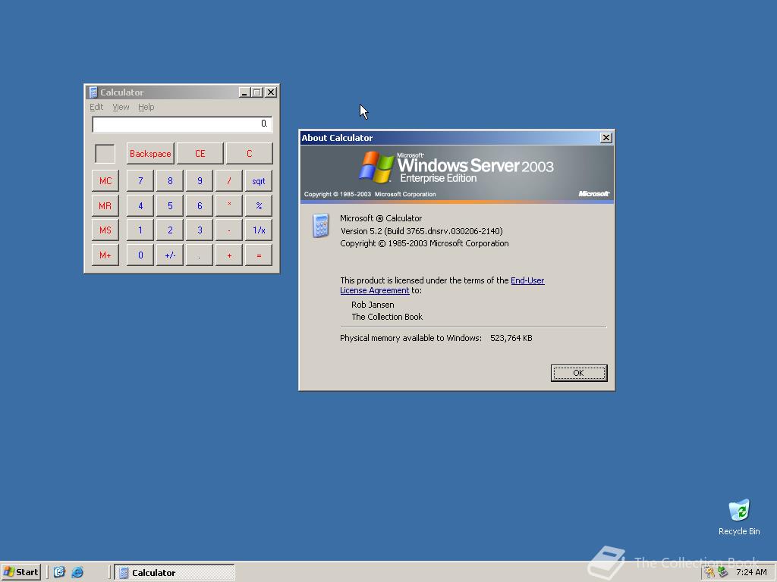Click the divide (/) button
The height and width of the screenshot is (582, 777).
(x=229, y=180)
